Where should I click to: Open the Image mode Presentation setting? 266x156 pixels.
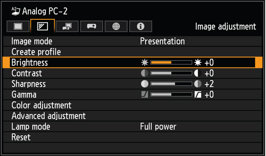[x=162, y=41]
